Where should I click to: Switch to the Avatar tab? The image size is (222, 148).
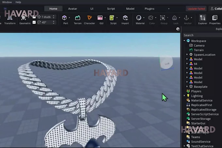point(72,8)
